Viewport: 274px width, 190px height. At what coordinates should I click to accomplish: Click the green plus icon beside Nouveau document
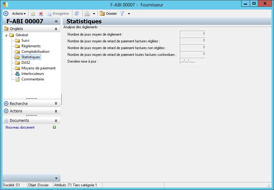point(54,127)
